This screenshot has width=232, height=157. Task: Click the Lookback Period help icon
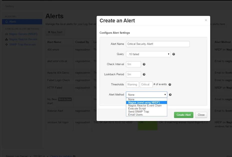click(x=144, y=74)
